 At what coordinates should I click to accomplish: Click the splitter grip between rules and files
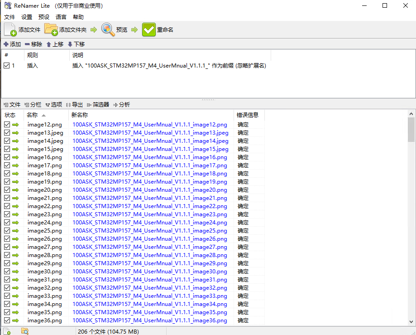pyautogui.click(x=208, y=100)
